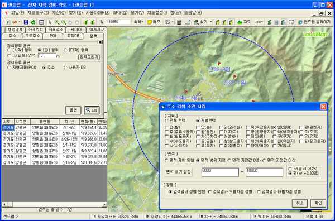Viewport: 335px width, 221px height.
Task: Close the search panel with X icon
Action: point(100,42)
